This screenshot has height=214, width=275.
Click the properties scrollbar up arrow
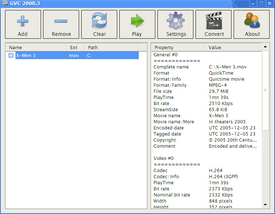click(x=265, y=47)
